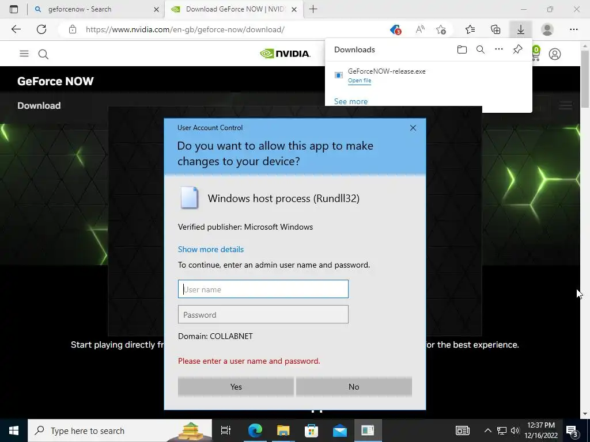Screen dimensions: 590x442
Task: Toggle the Downloads toolbar button
Action: [521, 29]
